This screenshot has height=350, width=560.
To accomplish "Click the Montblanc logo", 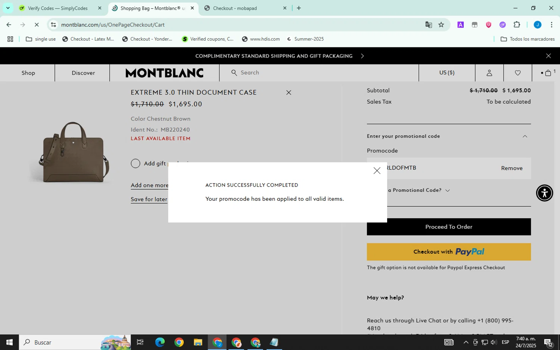I will tap(165, 73).
